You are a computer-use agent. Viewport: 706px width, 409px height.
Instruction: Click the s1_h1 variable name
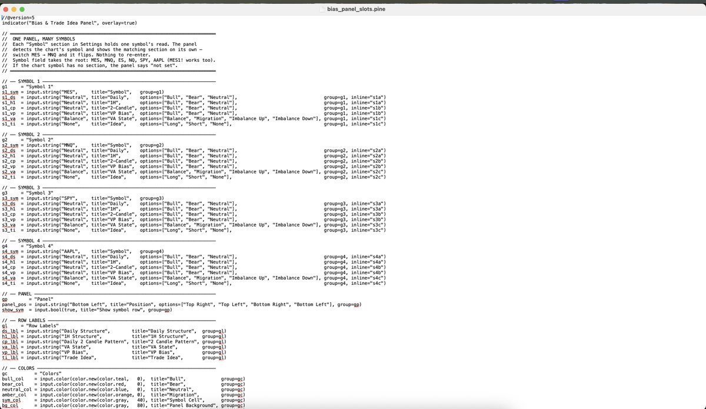[9, 103]
